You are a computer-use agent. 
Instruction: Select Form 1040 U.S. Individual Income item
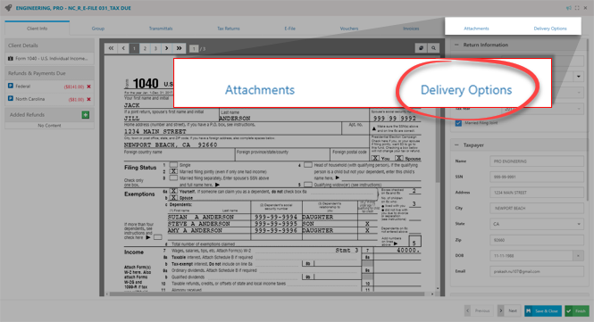pyautogui.click(x=49, y=58)
